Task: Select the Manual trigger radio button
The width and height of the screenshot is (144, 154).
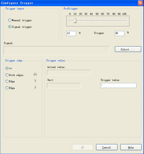Action: (x=10, y=20)
